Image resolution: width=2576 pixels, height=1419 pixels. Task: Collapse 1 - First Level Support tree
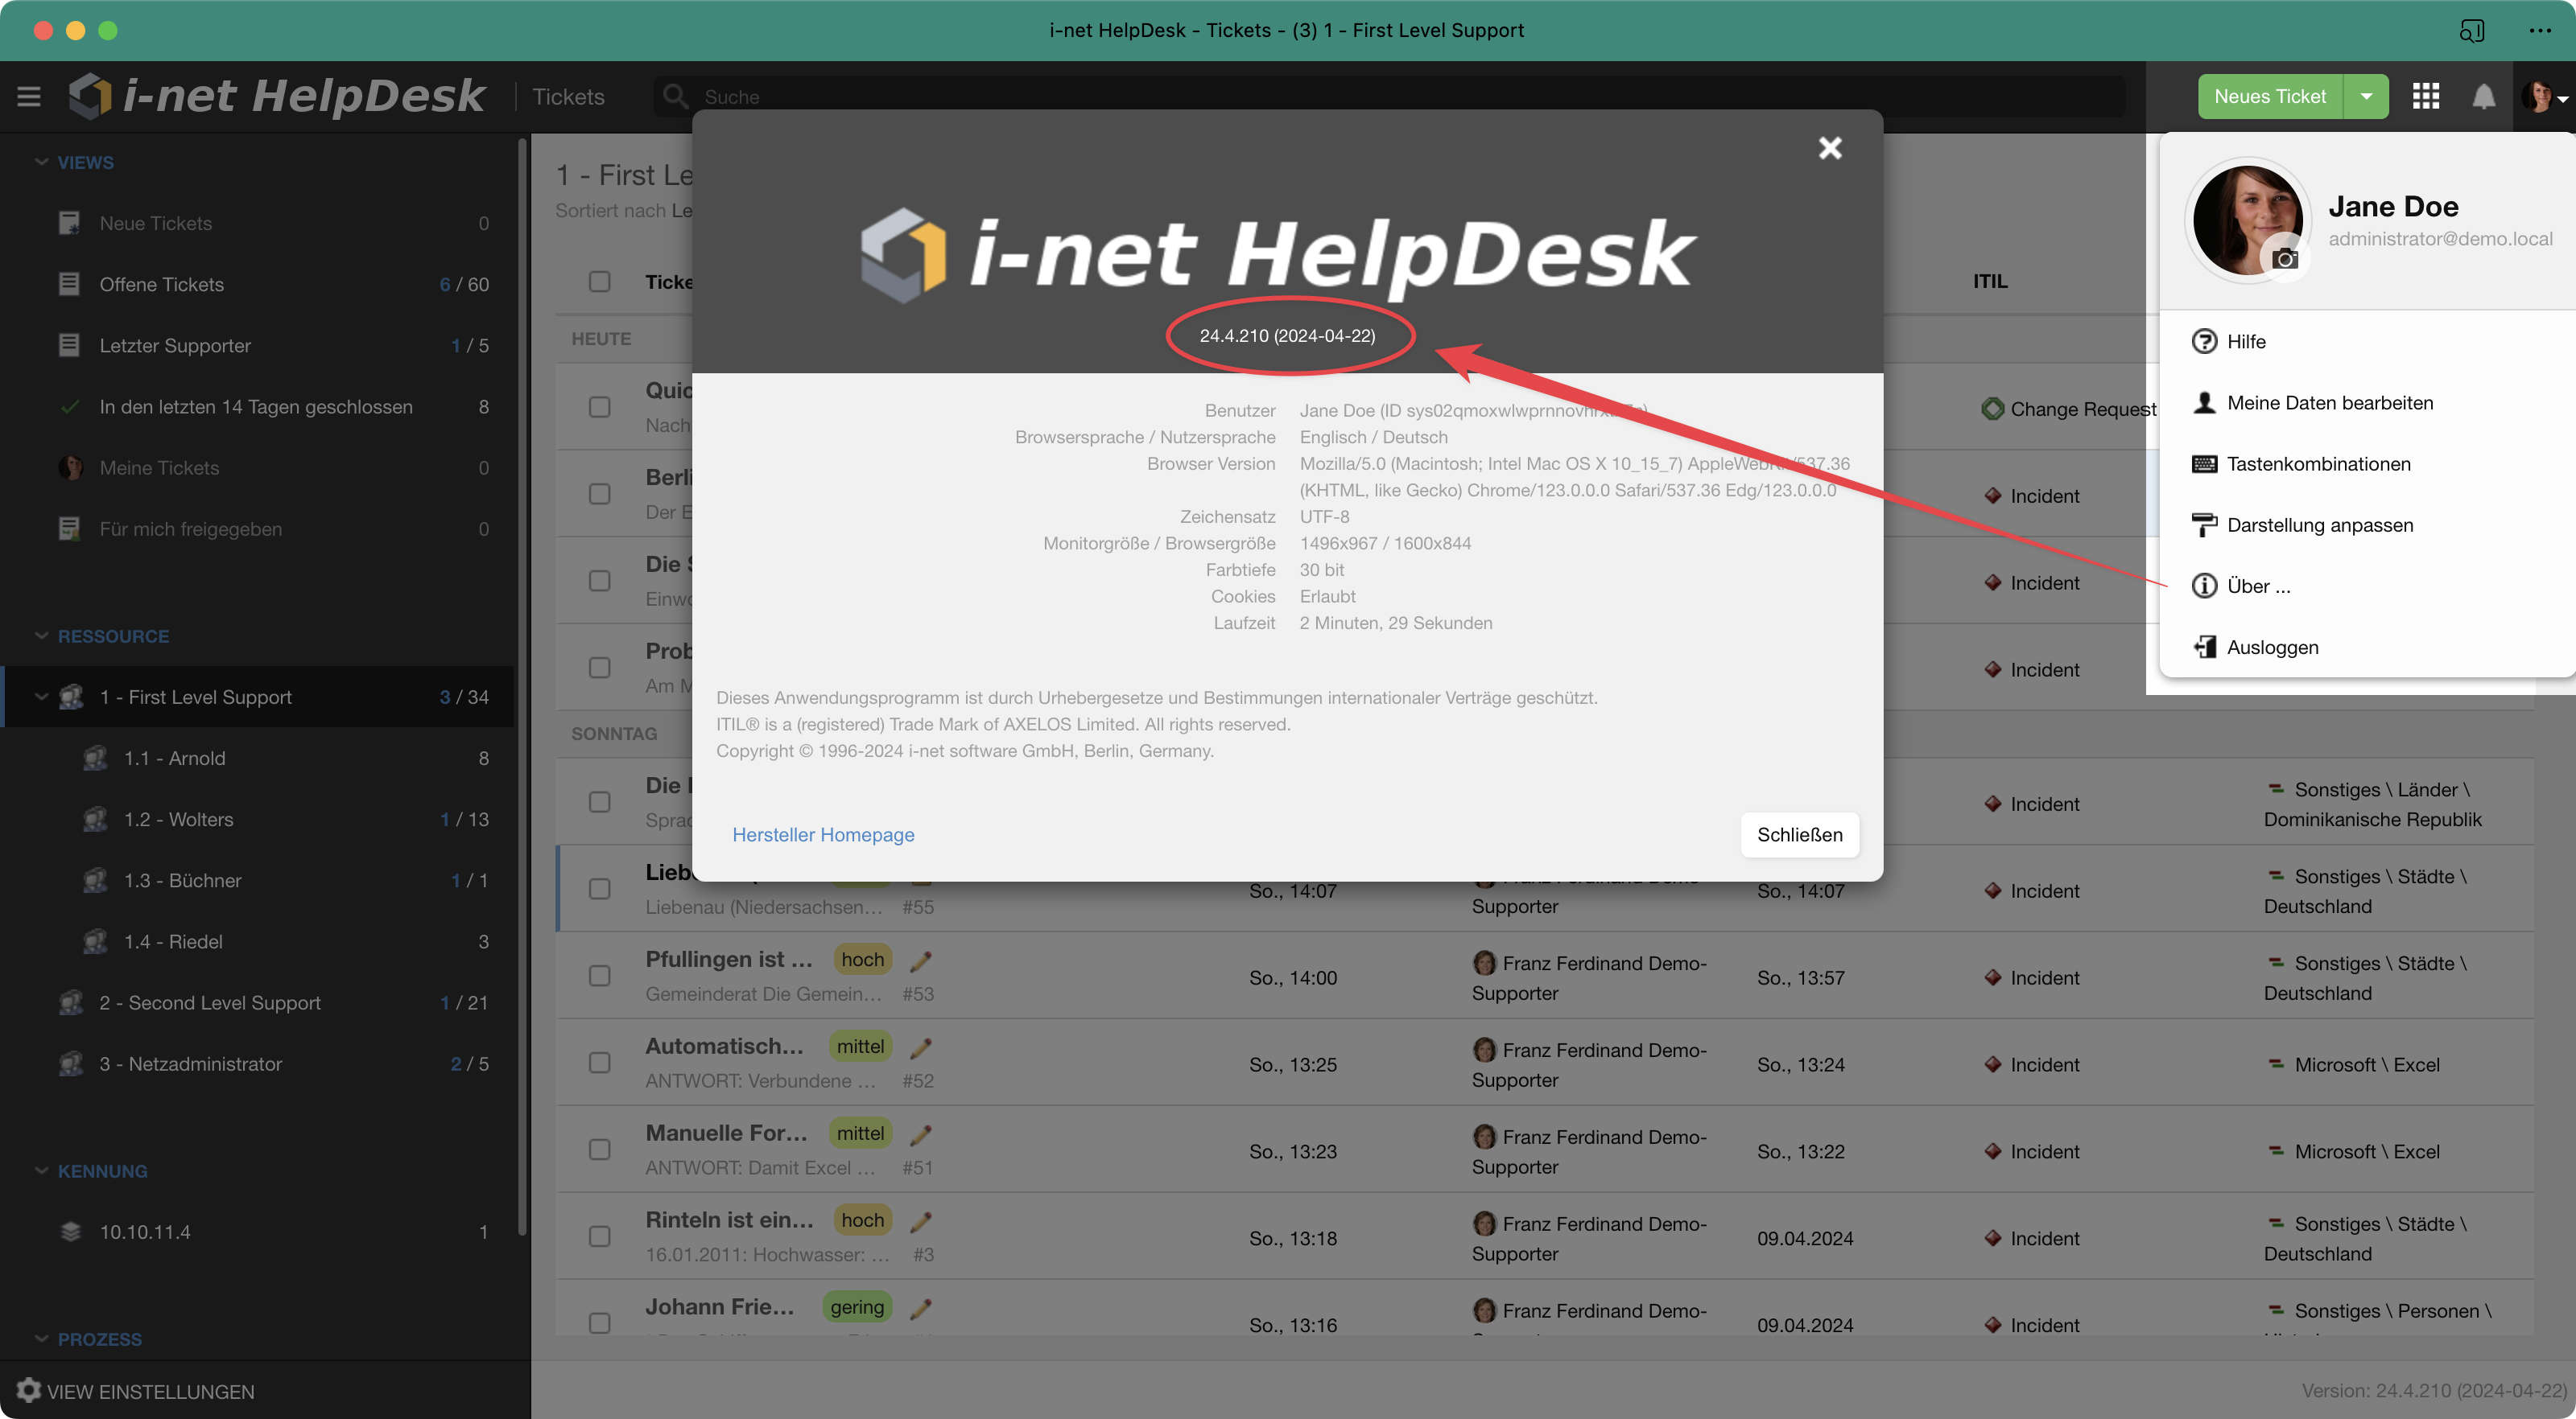click(41, 697)
